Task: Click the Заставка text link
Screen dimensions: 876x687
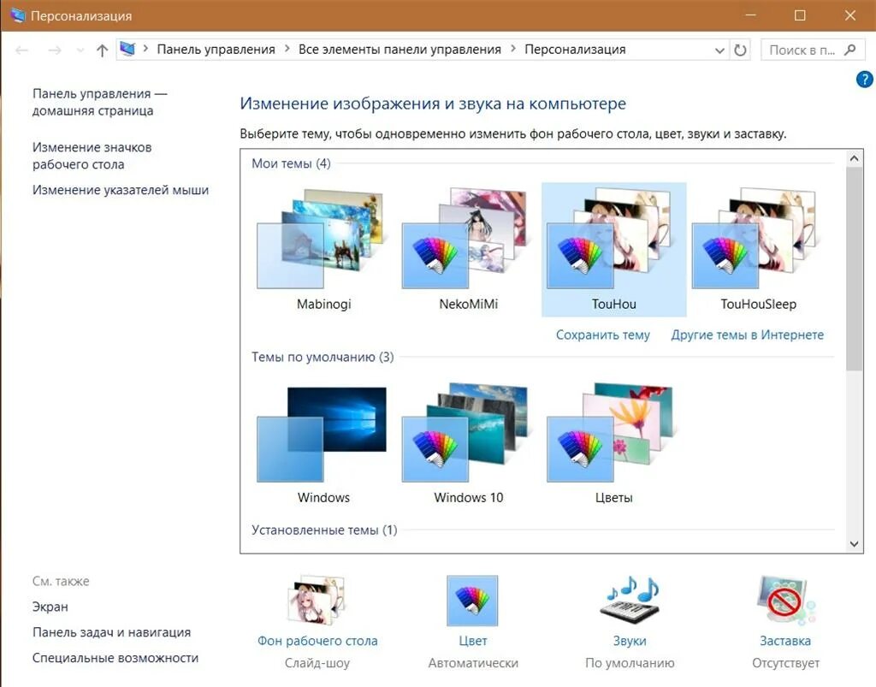Action: click(785, 641)
